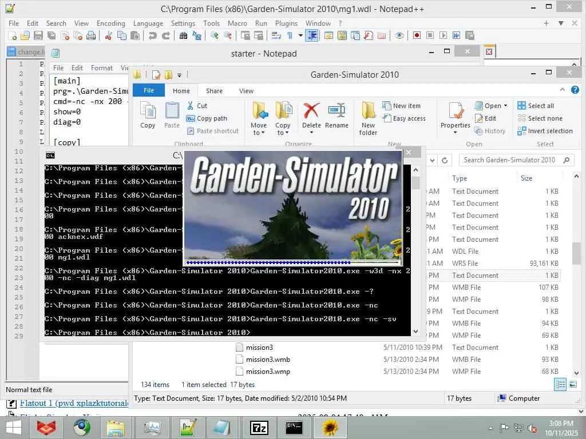The width and height of the screenshot is (586, 439).
Task: Open the Encoding menu in Notepad++
Action: coord(110,23)
